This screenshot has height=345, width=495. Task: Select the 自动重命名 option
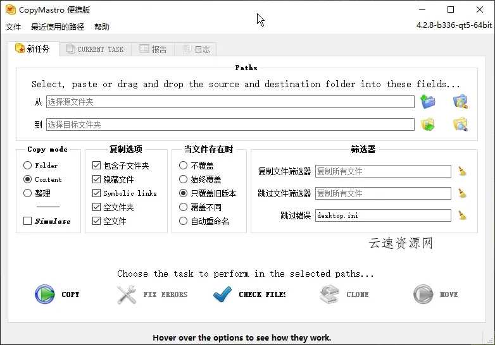(183, 221)
